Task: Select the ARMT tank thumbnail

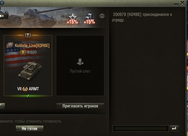Action: click(x=30, y=71)
